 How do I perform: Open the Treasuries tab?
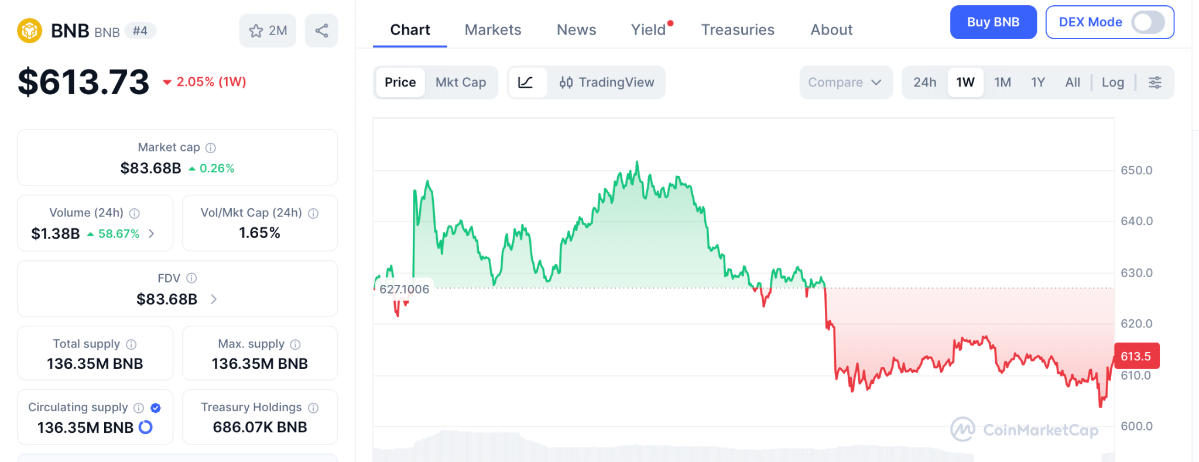[x=738, y=30]
